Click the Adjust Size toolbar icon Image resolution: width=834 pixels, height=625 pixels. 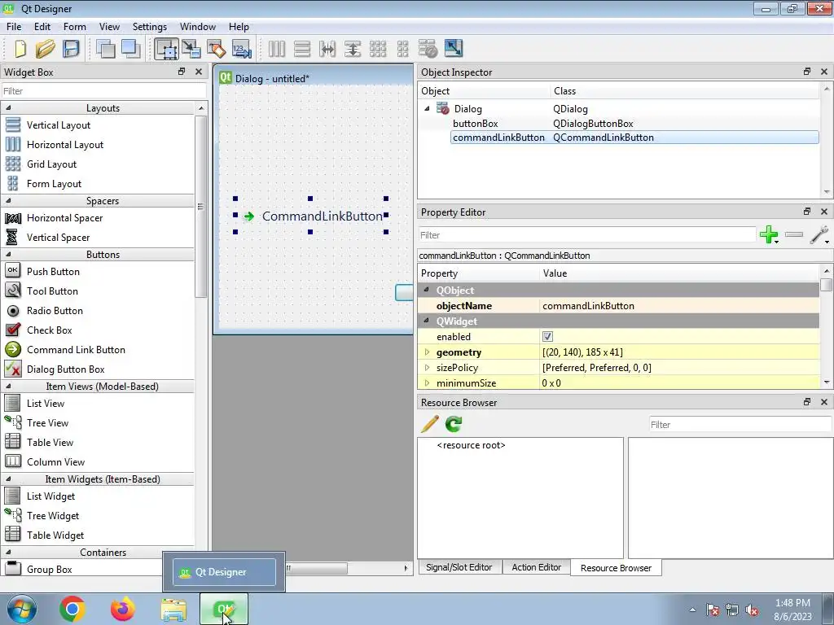[x=453, y=49]
